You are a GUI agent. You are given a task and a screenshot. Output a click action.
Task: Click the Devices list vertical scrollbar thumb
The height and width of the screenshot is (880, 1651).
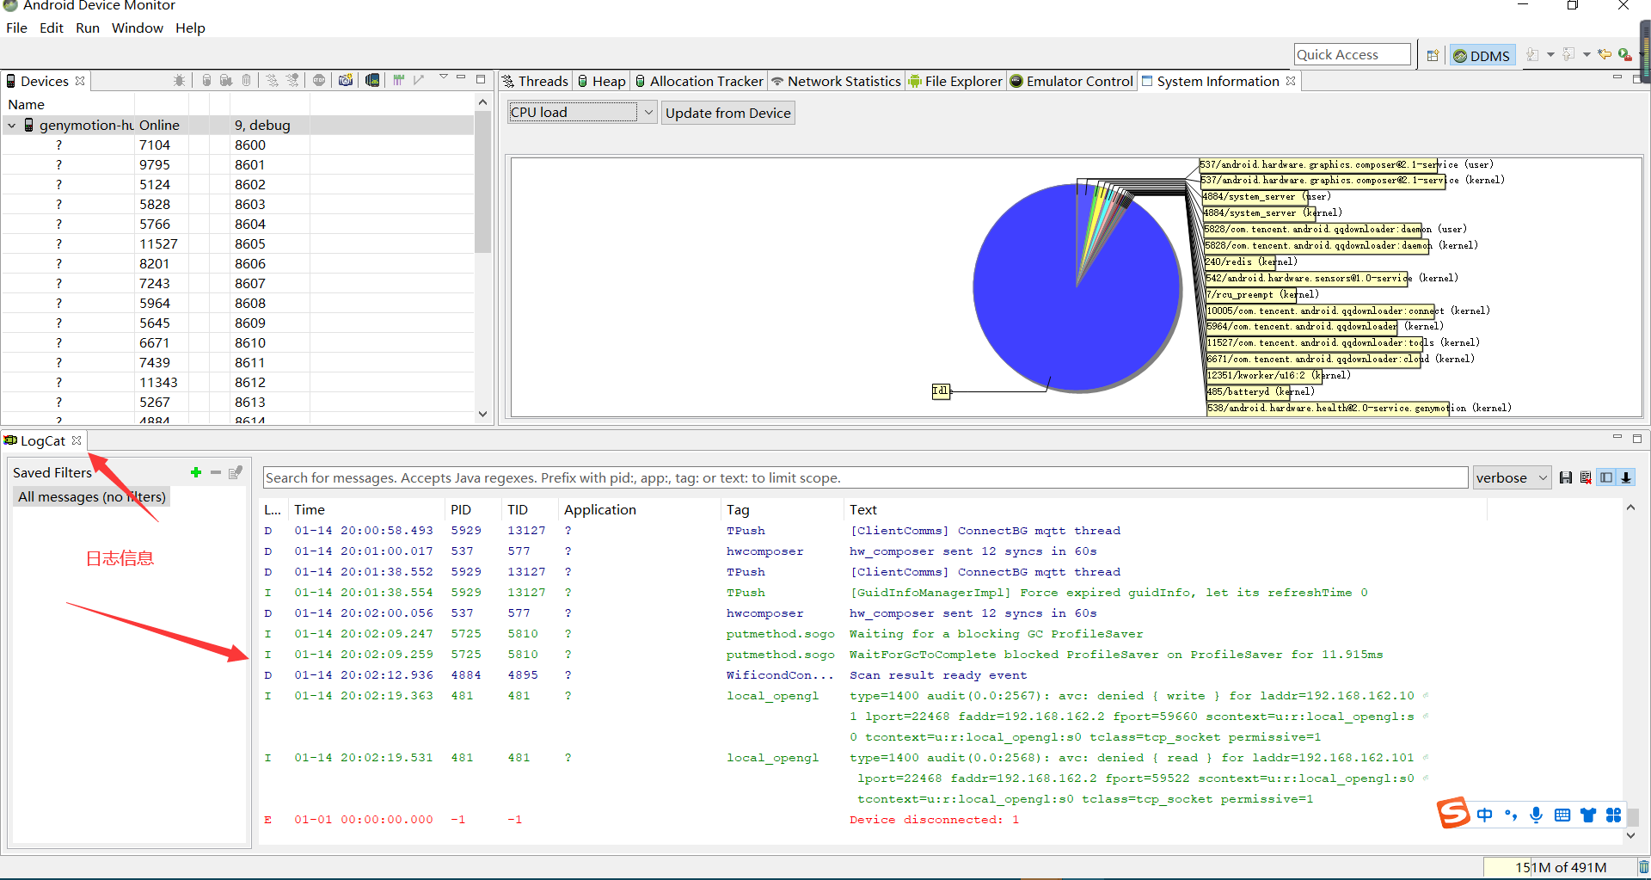point(482,181)
